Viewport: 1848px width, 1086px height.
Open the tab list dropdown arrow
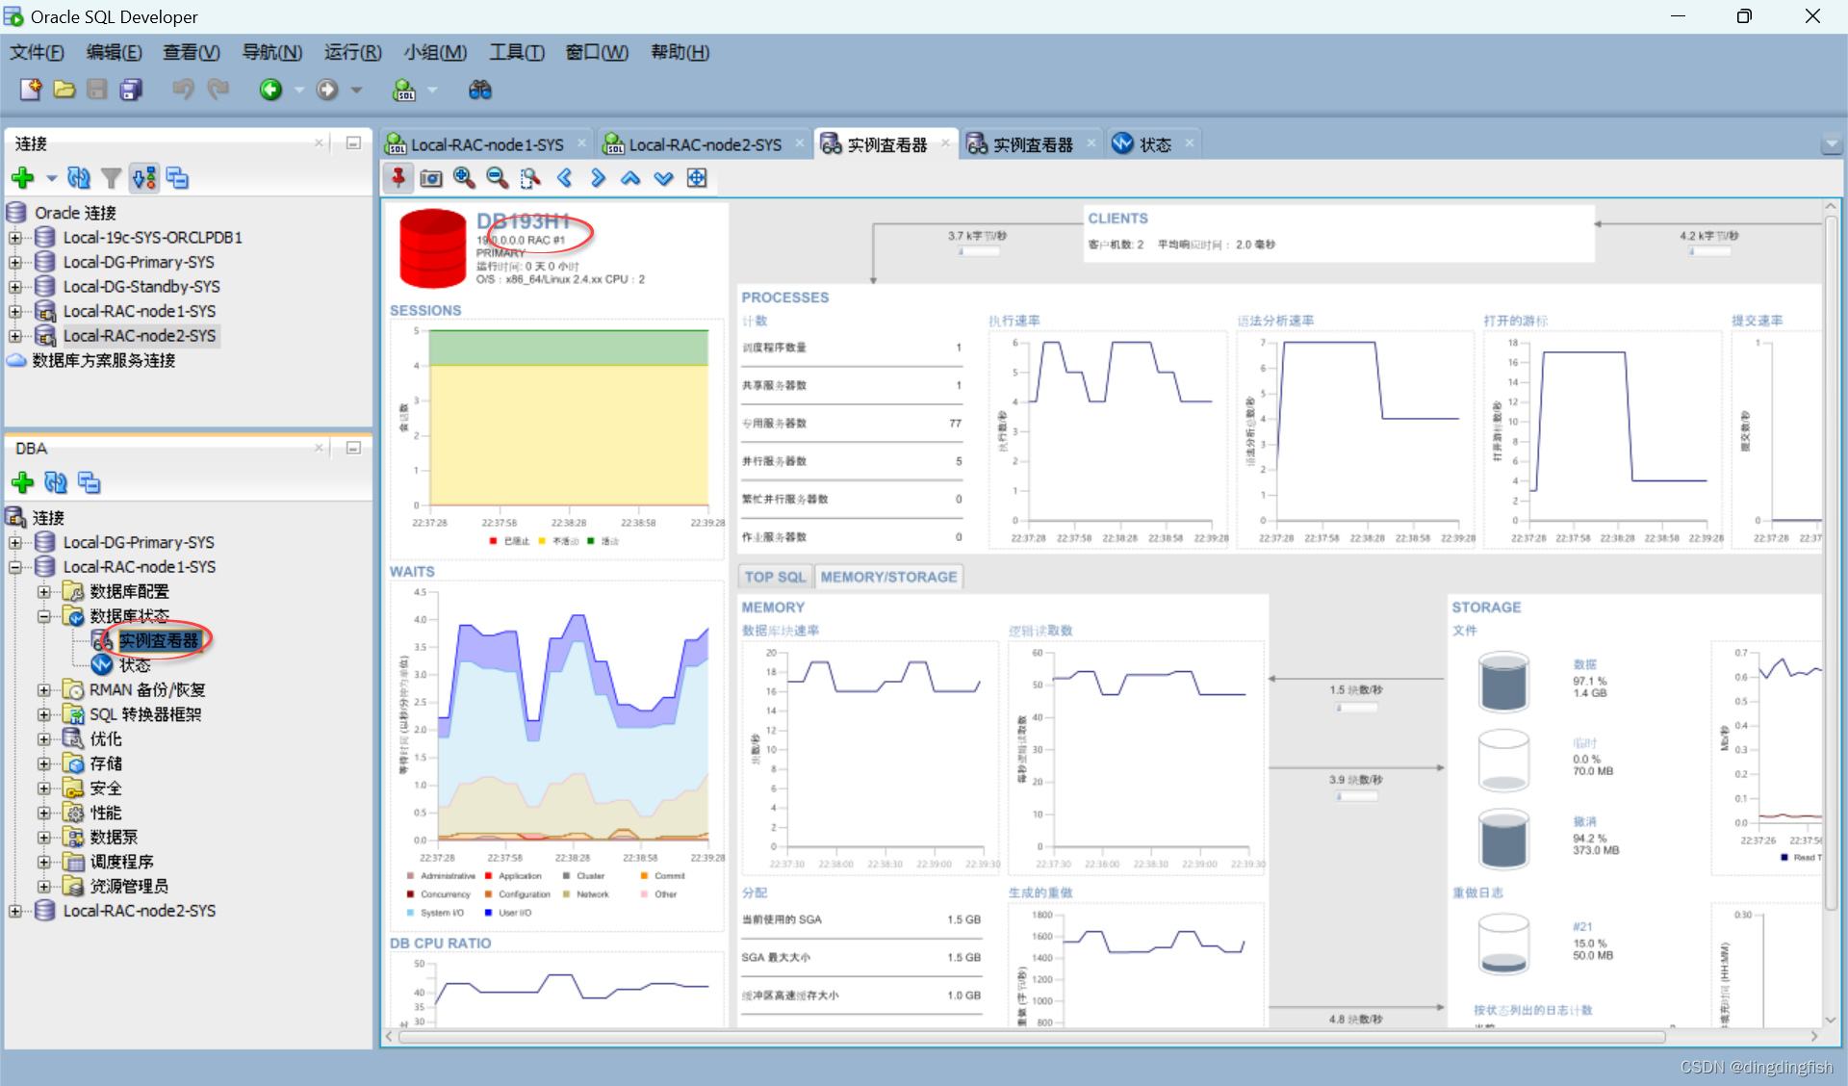1832,144
